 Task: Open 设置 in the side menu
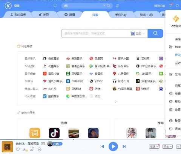tap(175, 109)
